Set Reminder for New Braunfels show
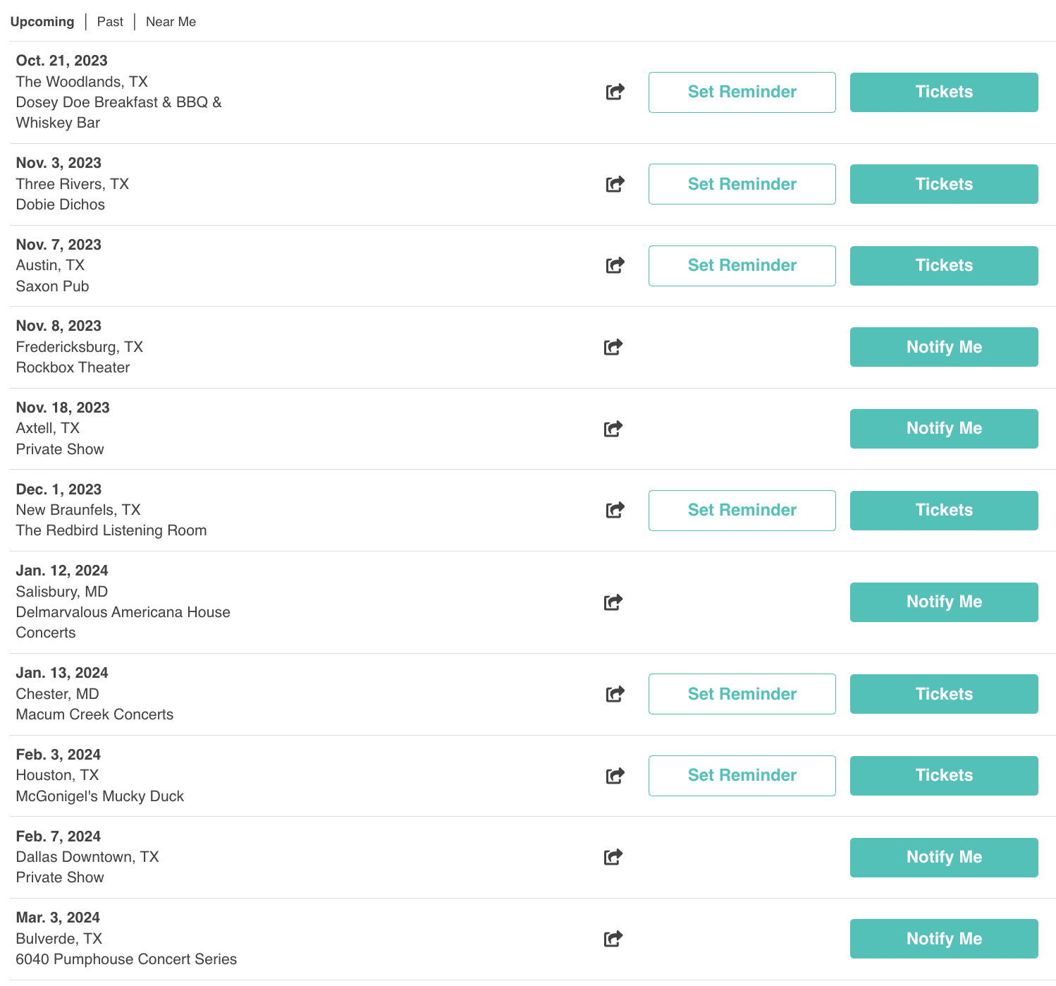Image resolution: width=1056 pixels, height=986 pixels. 742,511
